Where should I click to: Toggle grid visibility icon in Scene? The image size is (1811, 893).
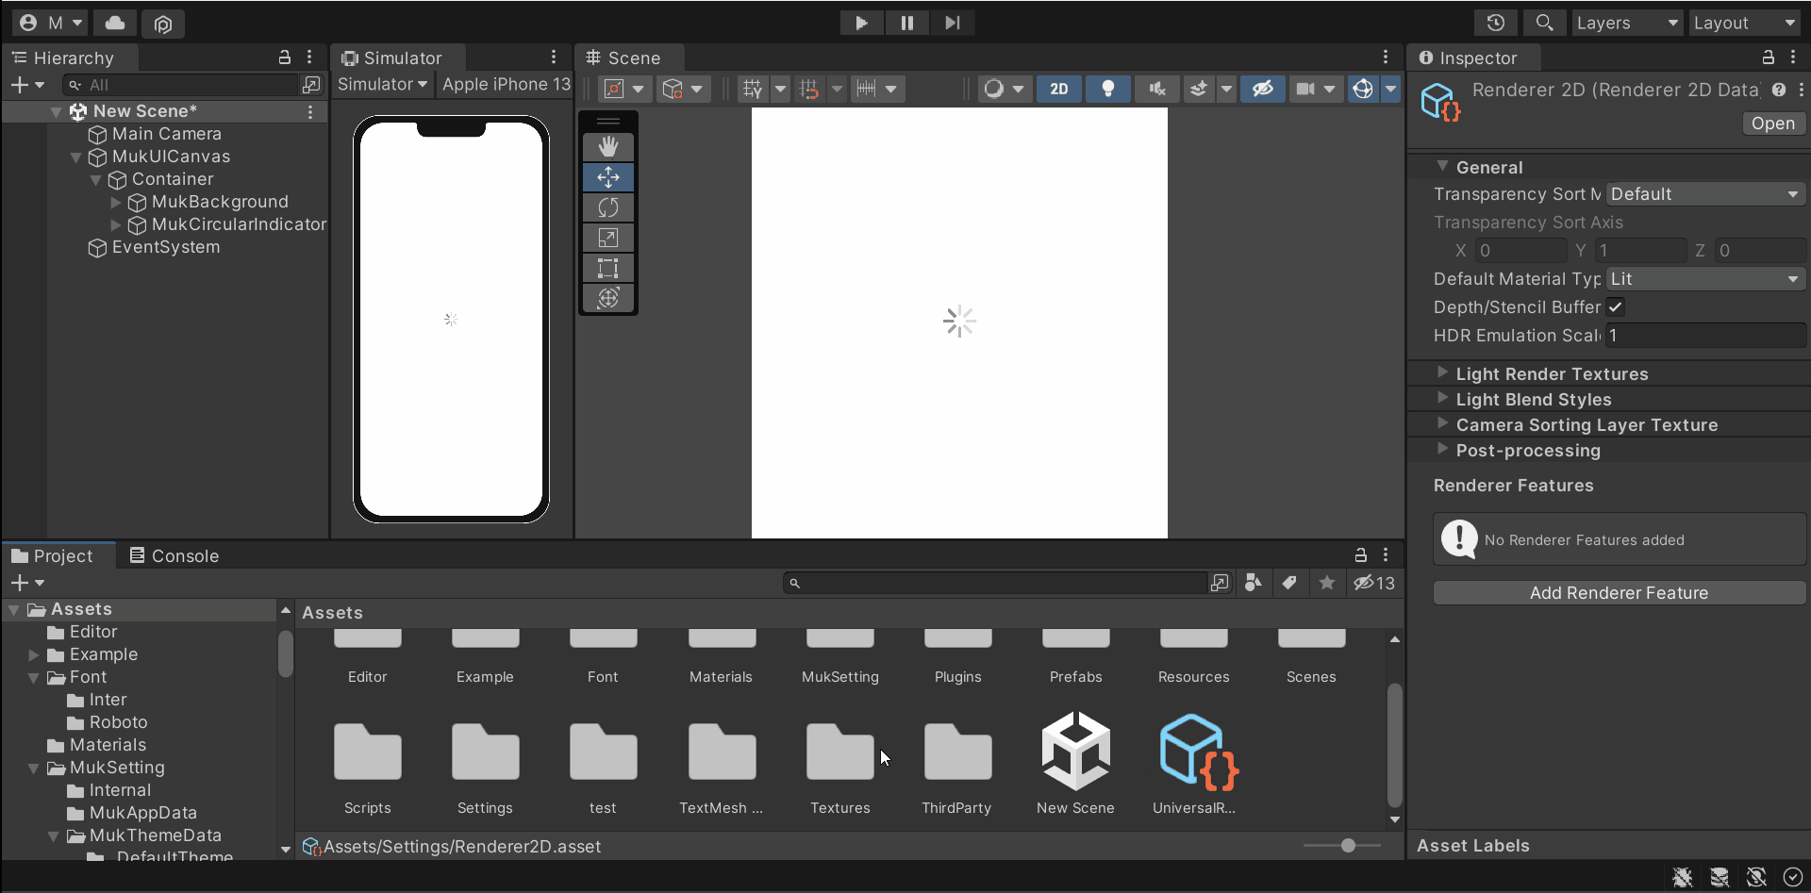[x=753, y=89]
